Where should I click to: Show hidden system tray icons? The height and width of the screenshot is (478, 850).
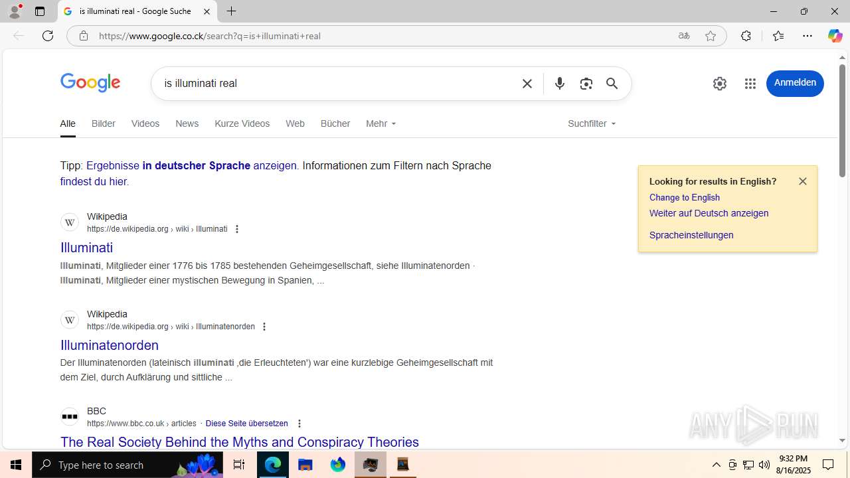(x=717, y=465)
